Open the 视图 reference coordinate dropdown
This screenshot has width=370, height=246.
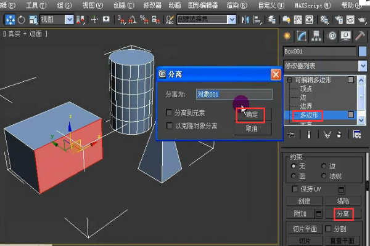coord(69,20)
